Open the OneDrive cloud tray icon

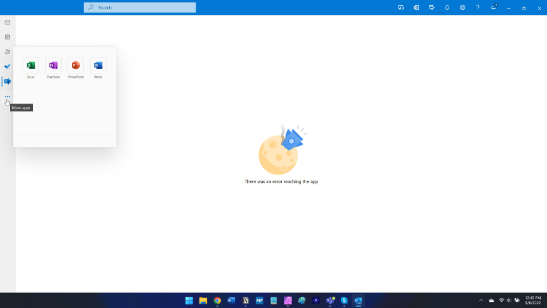[x=492, y=300]
